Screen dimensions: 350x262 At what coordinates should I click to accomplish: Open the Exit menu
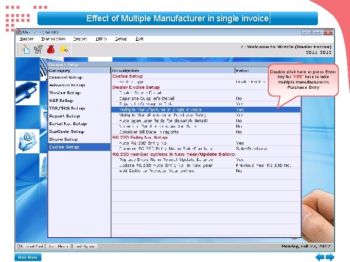pos(140,39)
